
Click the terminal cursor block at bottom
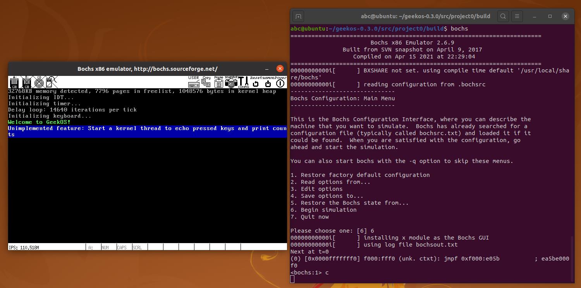(292, 279)
